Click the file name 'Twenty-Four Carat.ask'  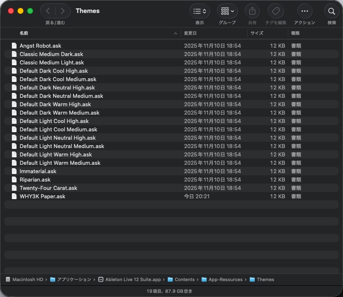(49, 188)
